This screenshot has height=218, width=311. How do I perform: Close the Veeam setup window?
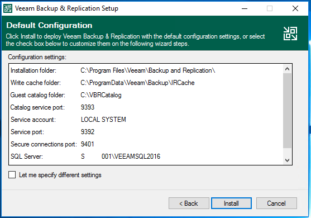point(295,8)
